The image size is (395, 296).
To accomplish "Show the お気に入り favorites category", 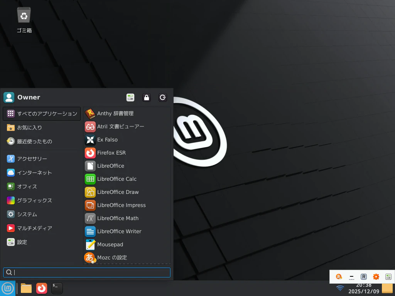I will (x=42, y=128).
